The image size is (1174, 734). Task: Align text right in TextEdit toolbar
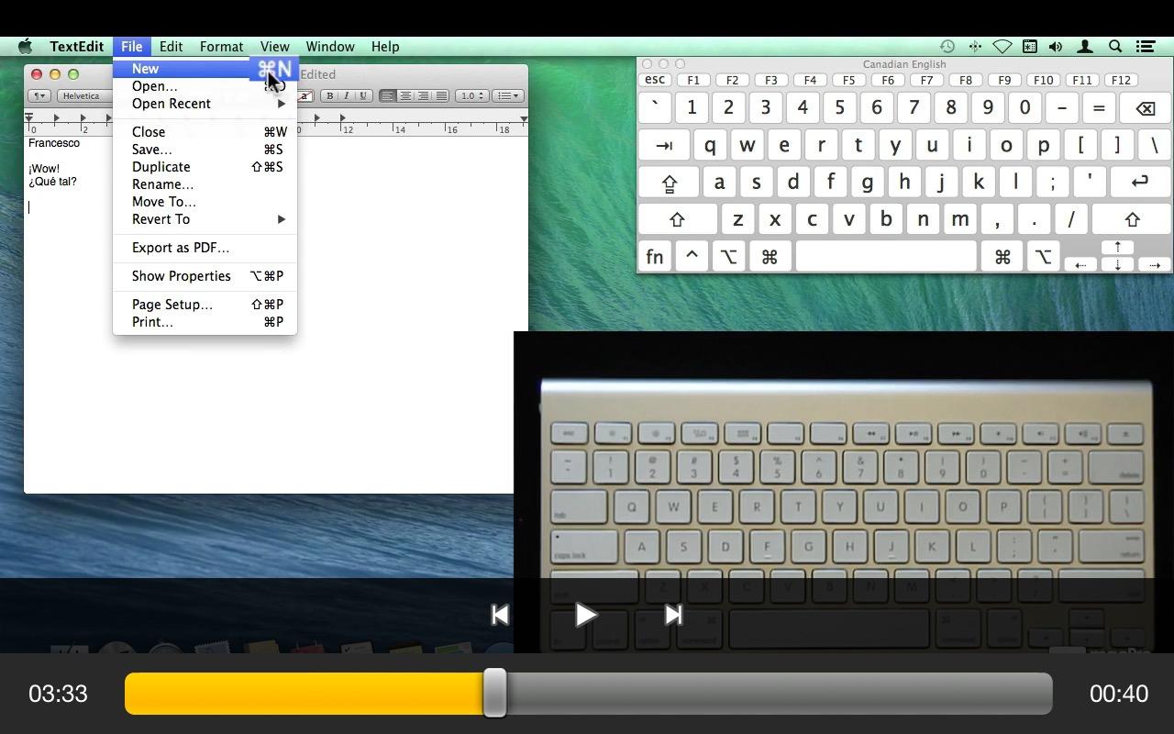424,95
